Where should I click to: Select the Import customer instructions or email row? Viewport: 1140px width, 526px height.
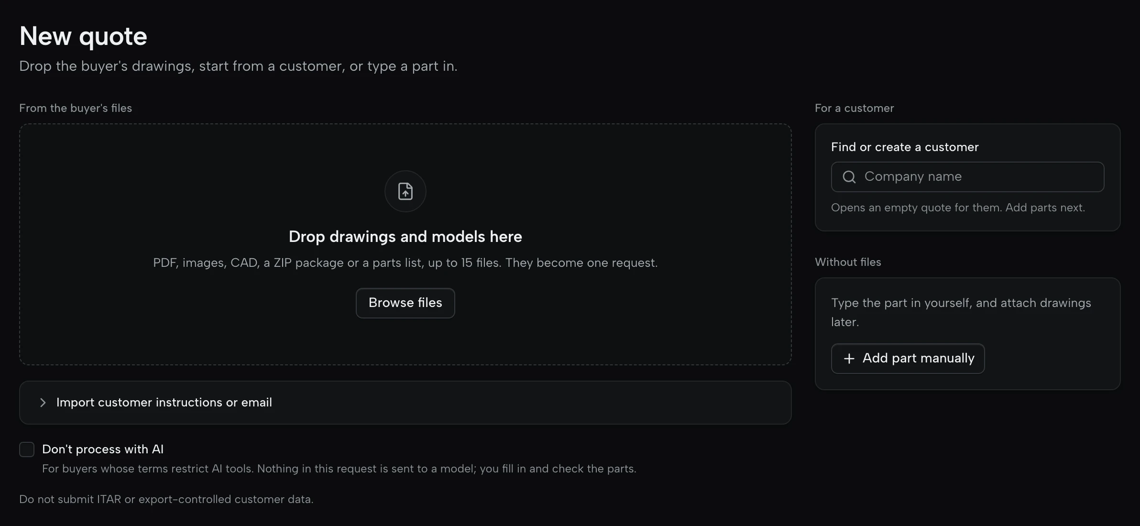pos(405,403)
